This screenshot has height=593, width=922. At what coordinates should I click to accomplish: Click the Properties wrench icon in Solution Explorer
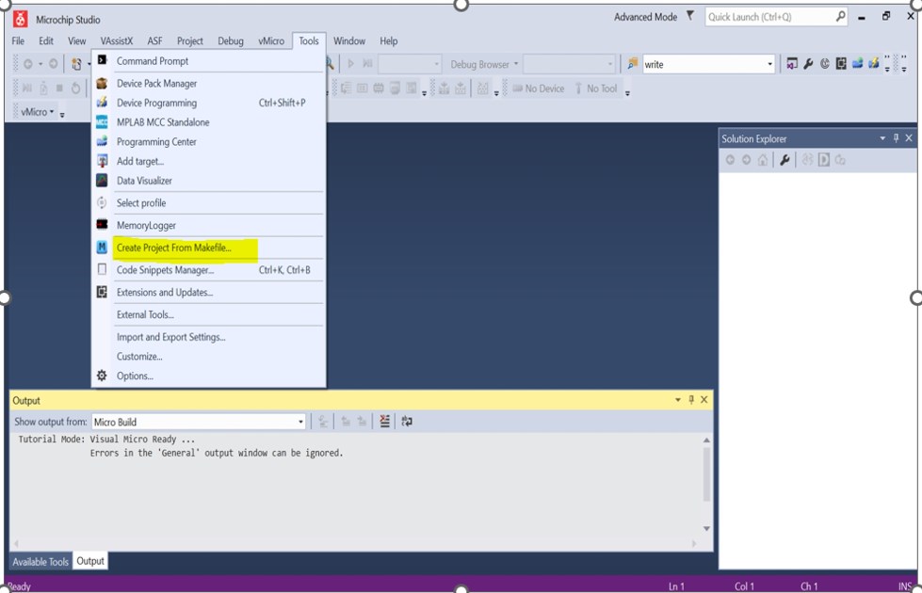click(785, 160)
